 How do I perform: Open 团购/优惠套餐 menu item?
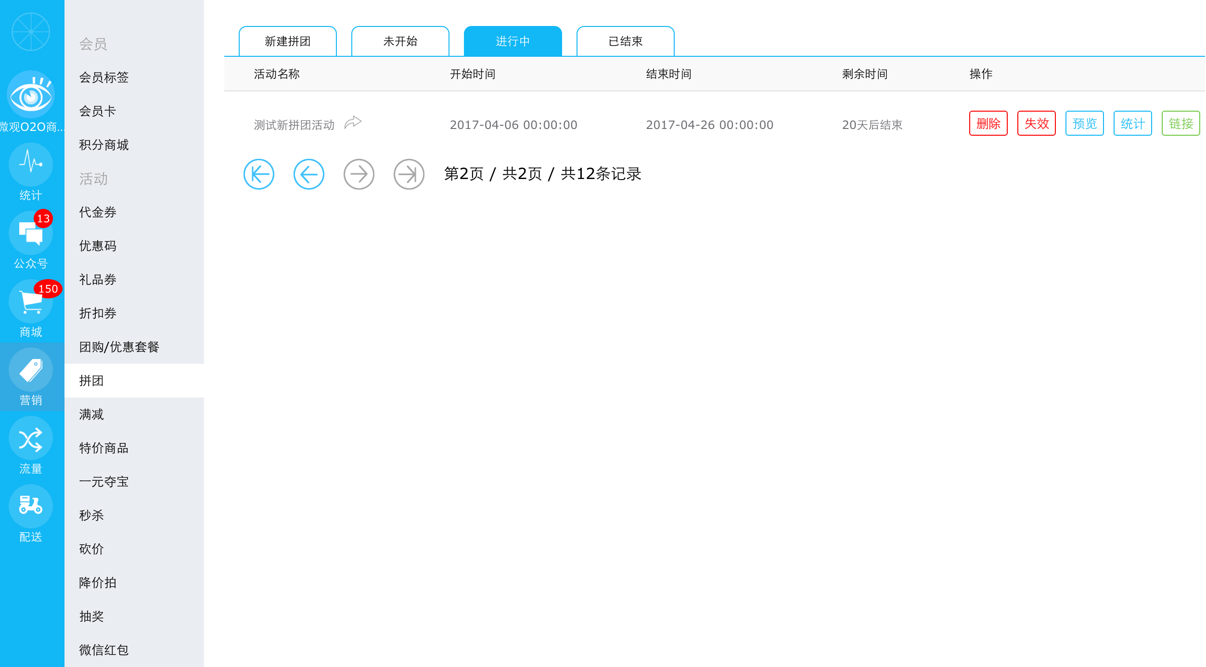click(134, 347)
